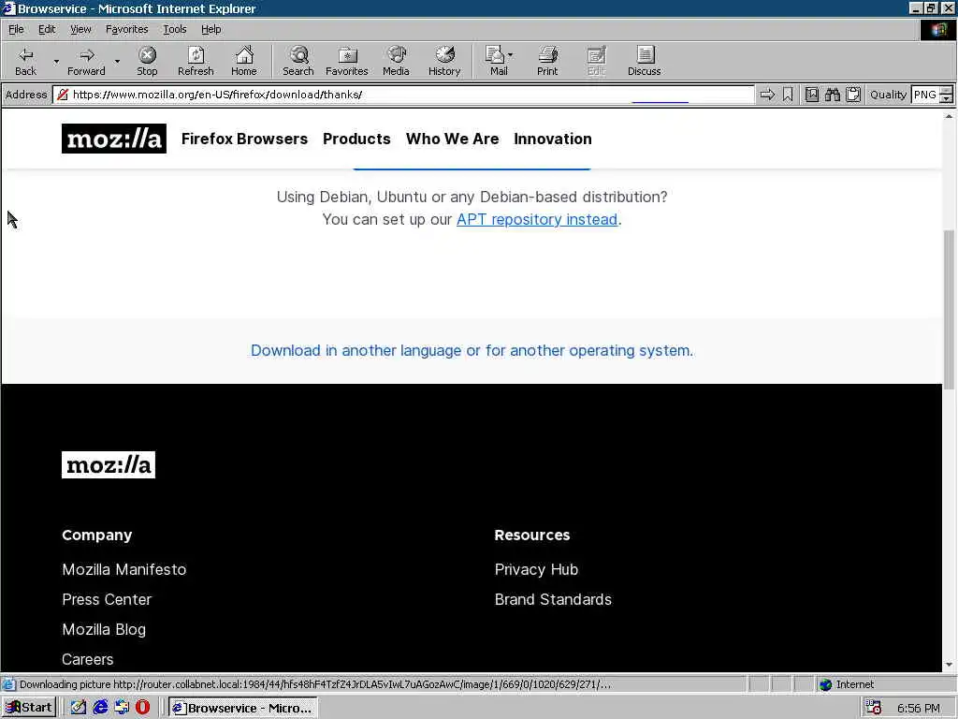This screenshot has height=719, width=958.
Task: Open the Favorites menu
Action: [x=126, y=29]
